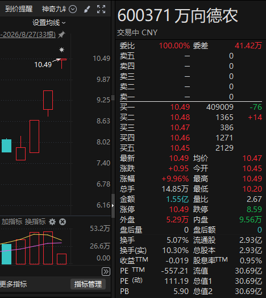This screenshot has width=266, height=298.
Task: Expand the 设置均线 dropdown
Action: [49, 23]
